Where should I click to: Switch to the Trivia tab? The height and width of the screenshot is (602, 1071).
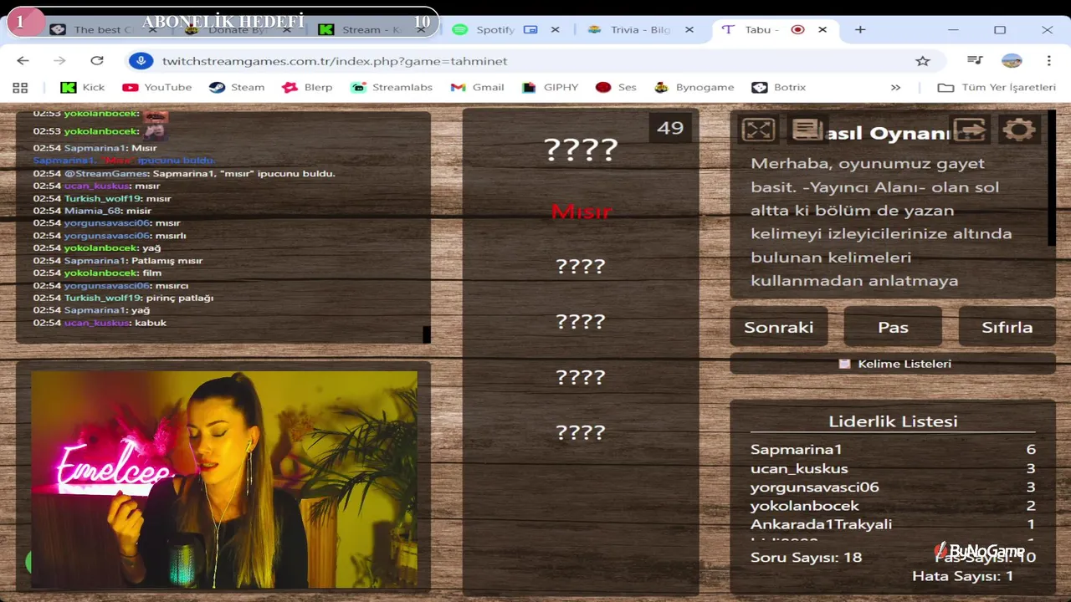pyautogui.click(x=640, y=29)
